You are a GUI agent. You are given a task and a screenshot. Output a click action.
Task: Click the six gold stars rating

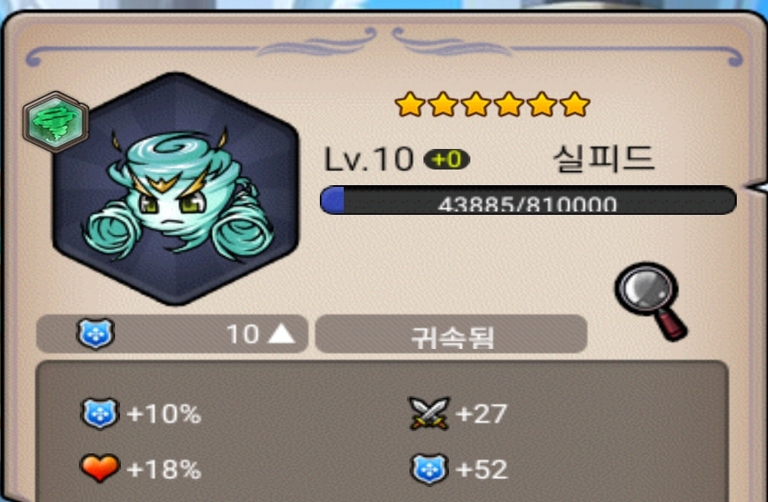click(493, 104)
